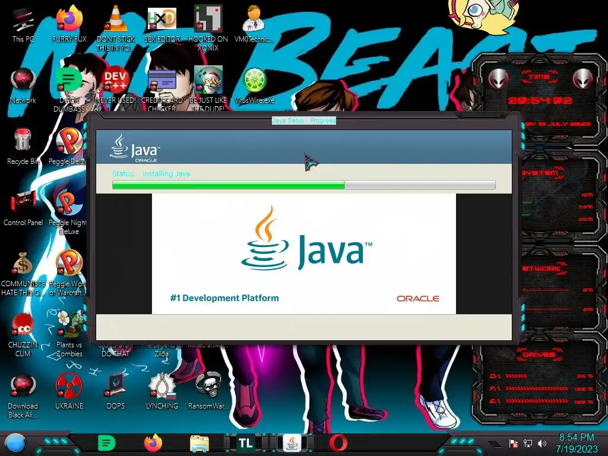Switch to the TL taskbar app
608x456 pixels.
[x=245, y=443]
